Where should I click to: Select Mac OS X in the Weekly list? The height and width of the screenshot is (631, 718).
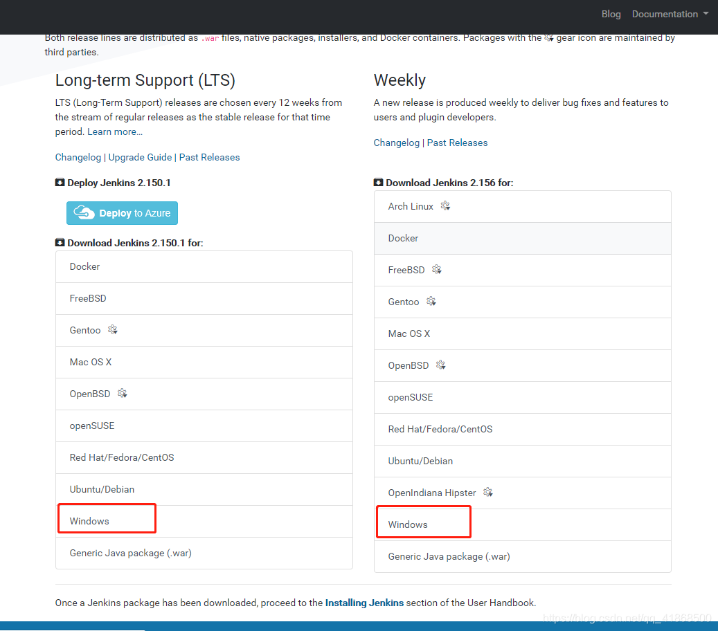coord(523,334)
